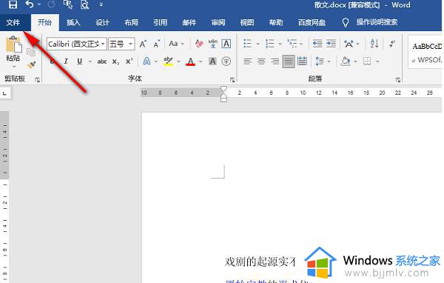The width and height of the screenshot is (444, 283).
Task: Apply the yellow text highlight color
Action: (x=168, y=61)
